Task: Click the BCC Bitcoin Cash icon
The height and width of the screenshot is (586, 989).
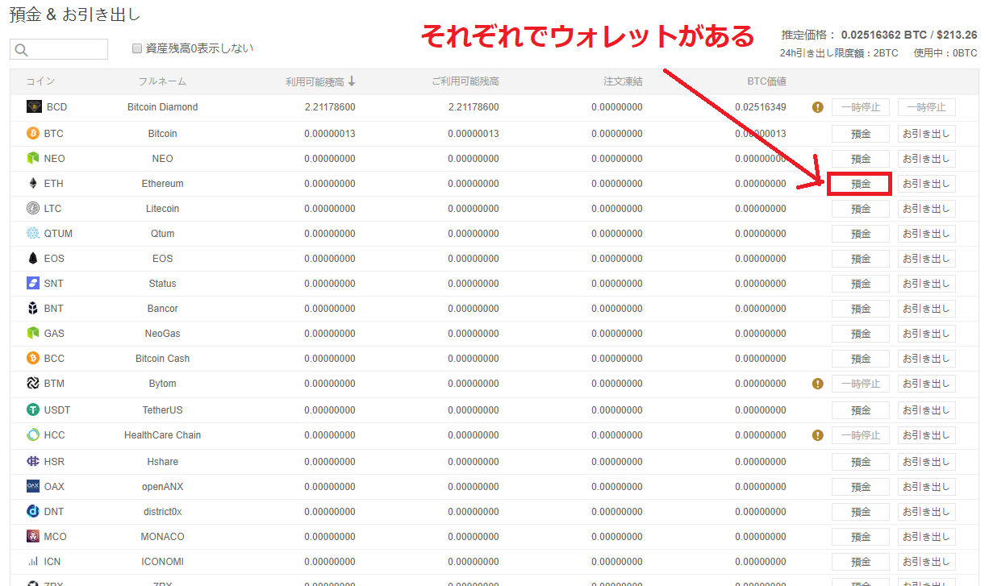Action: [33, 359]
